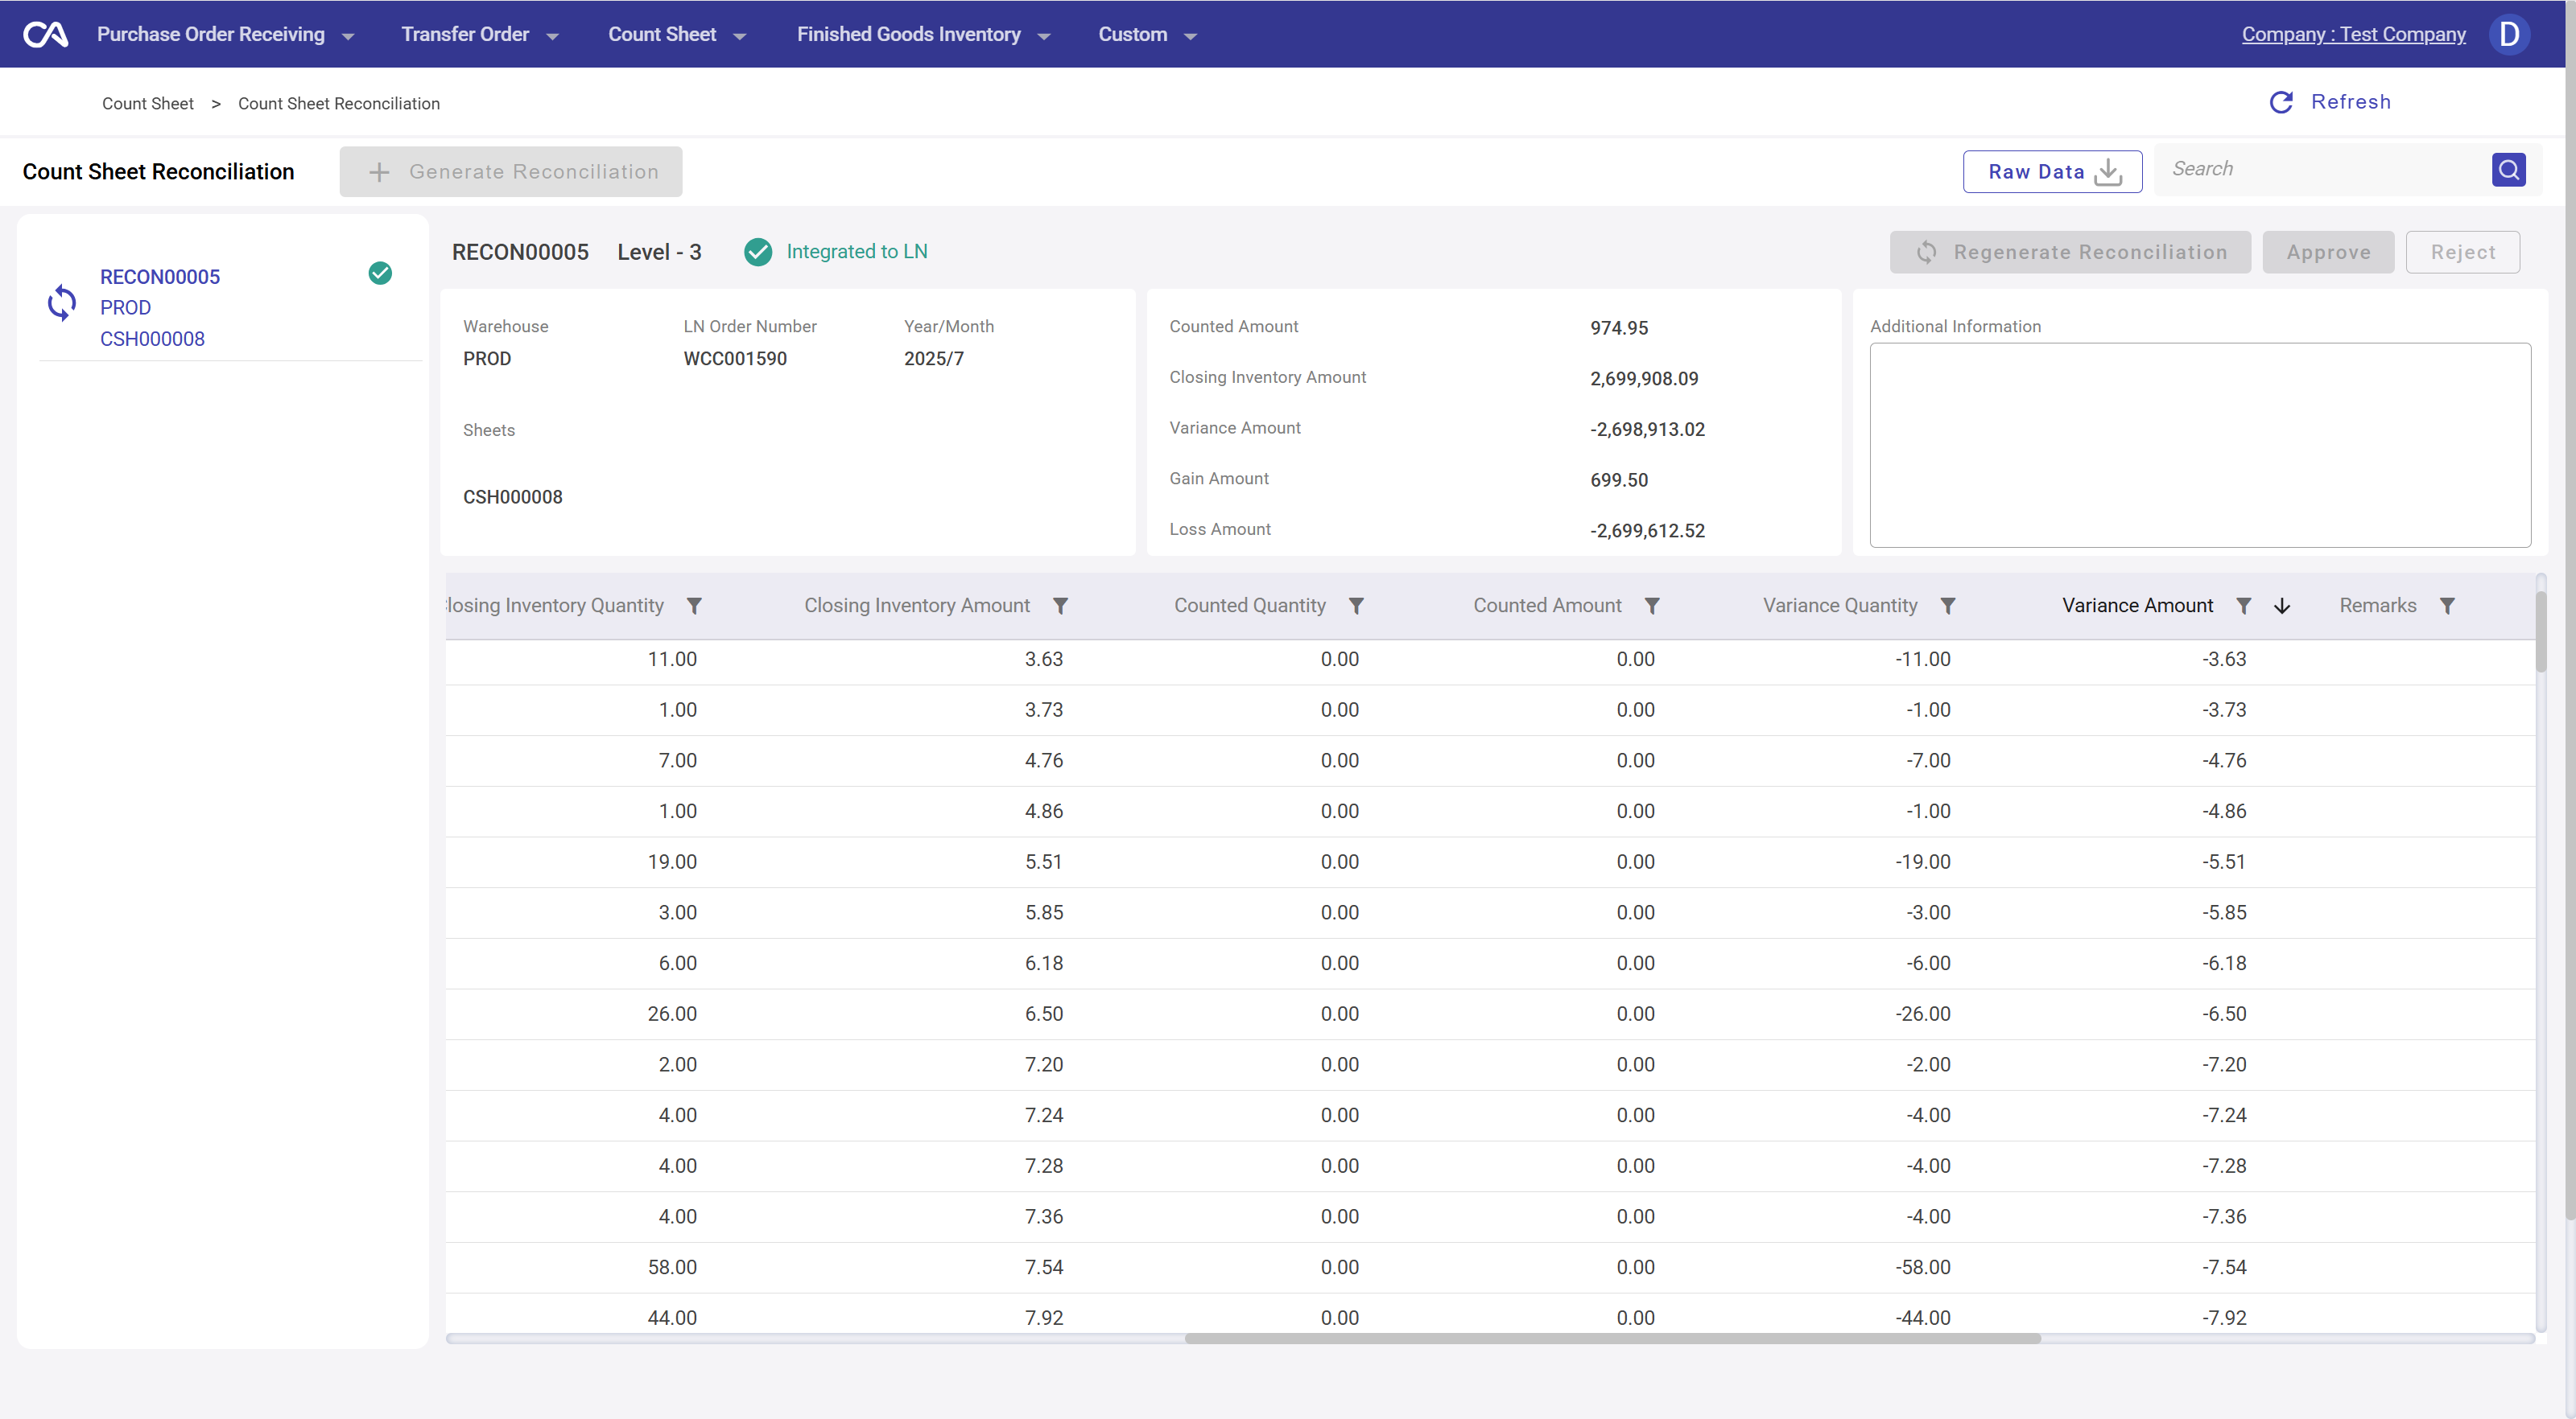This screenshot has height=1419, width=2576.
Task: Filter the Counted Quantity column
Action: pyautogui.click(x=1356, y=606)
